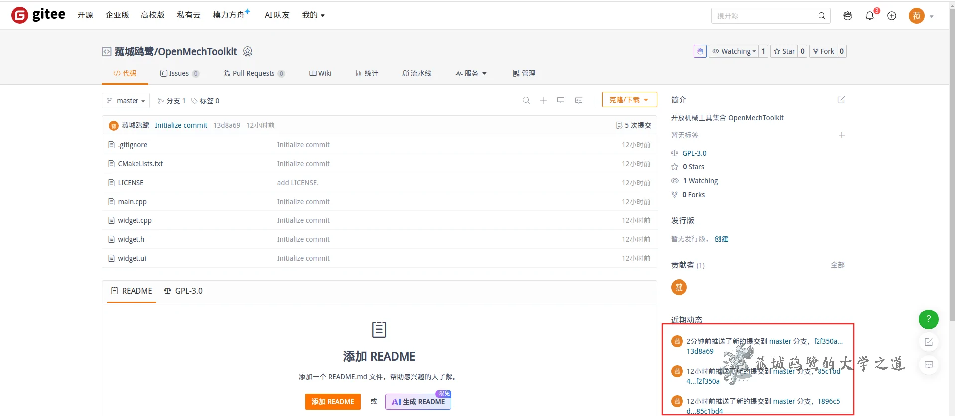
Task: Click the plus create icon in header
Action: click(x=892, y=16)
